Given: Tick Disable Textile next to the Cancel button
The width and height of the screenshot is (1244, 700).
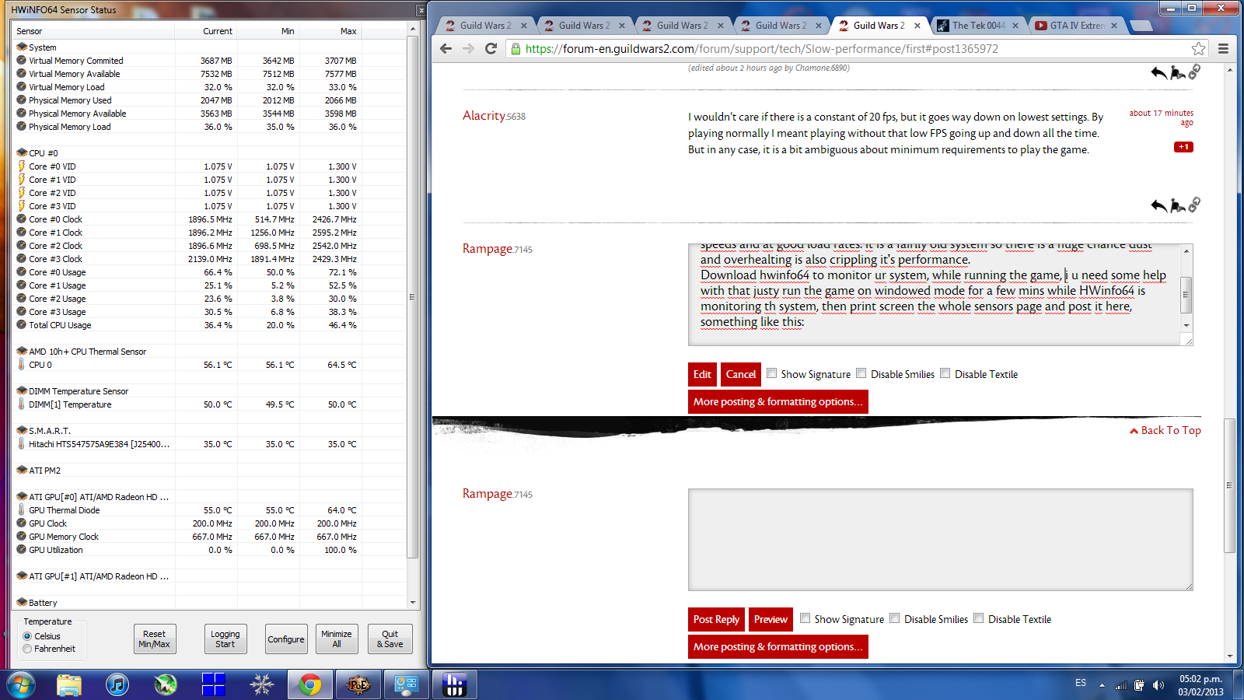Looking at the screenshot, I should (945, 373).
